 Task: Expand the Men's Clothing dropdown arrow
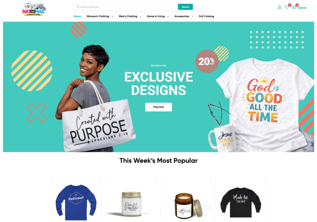140,16
